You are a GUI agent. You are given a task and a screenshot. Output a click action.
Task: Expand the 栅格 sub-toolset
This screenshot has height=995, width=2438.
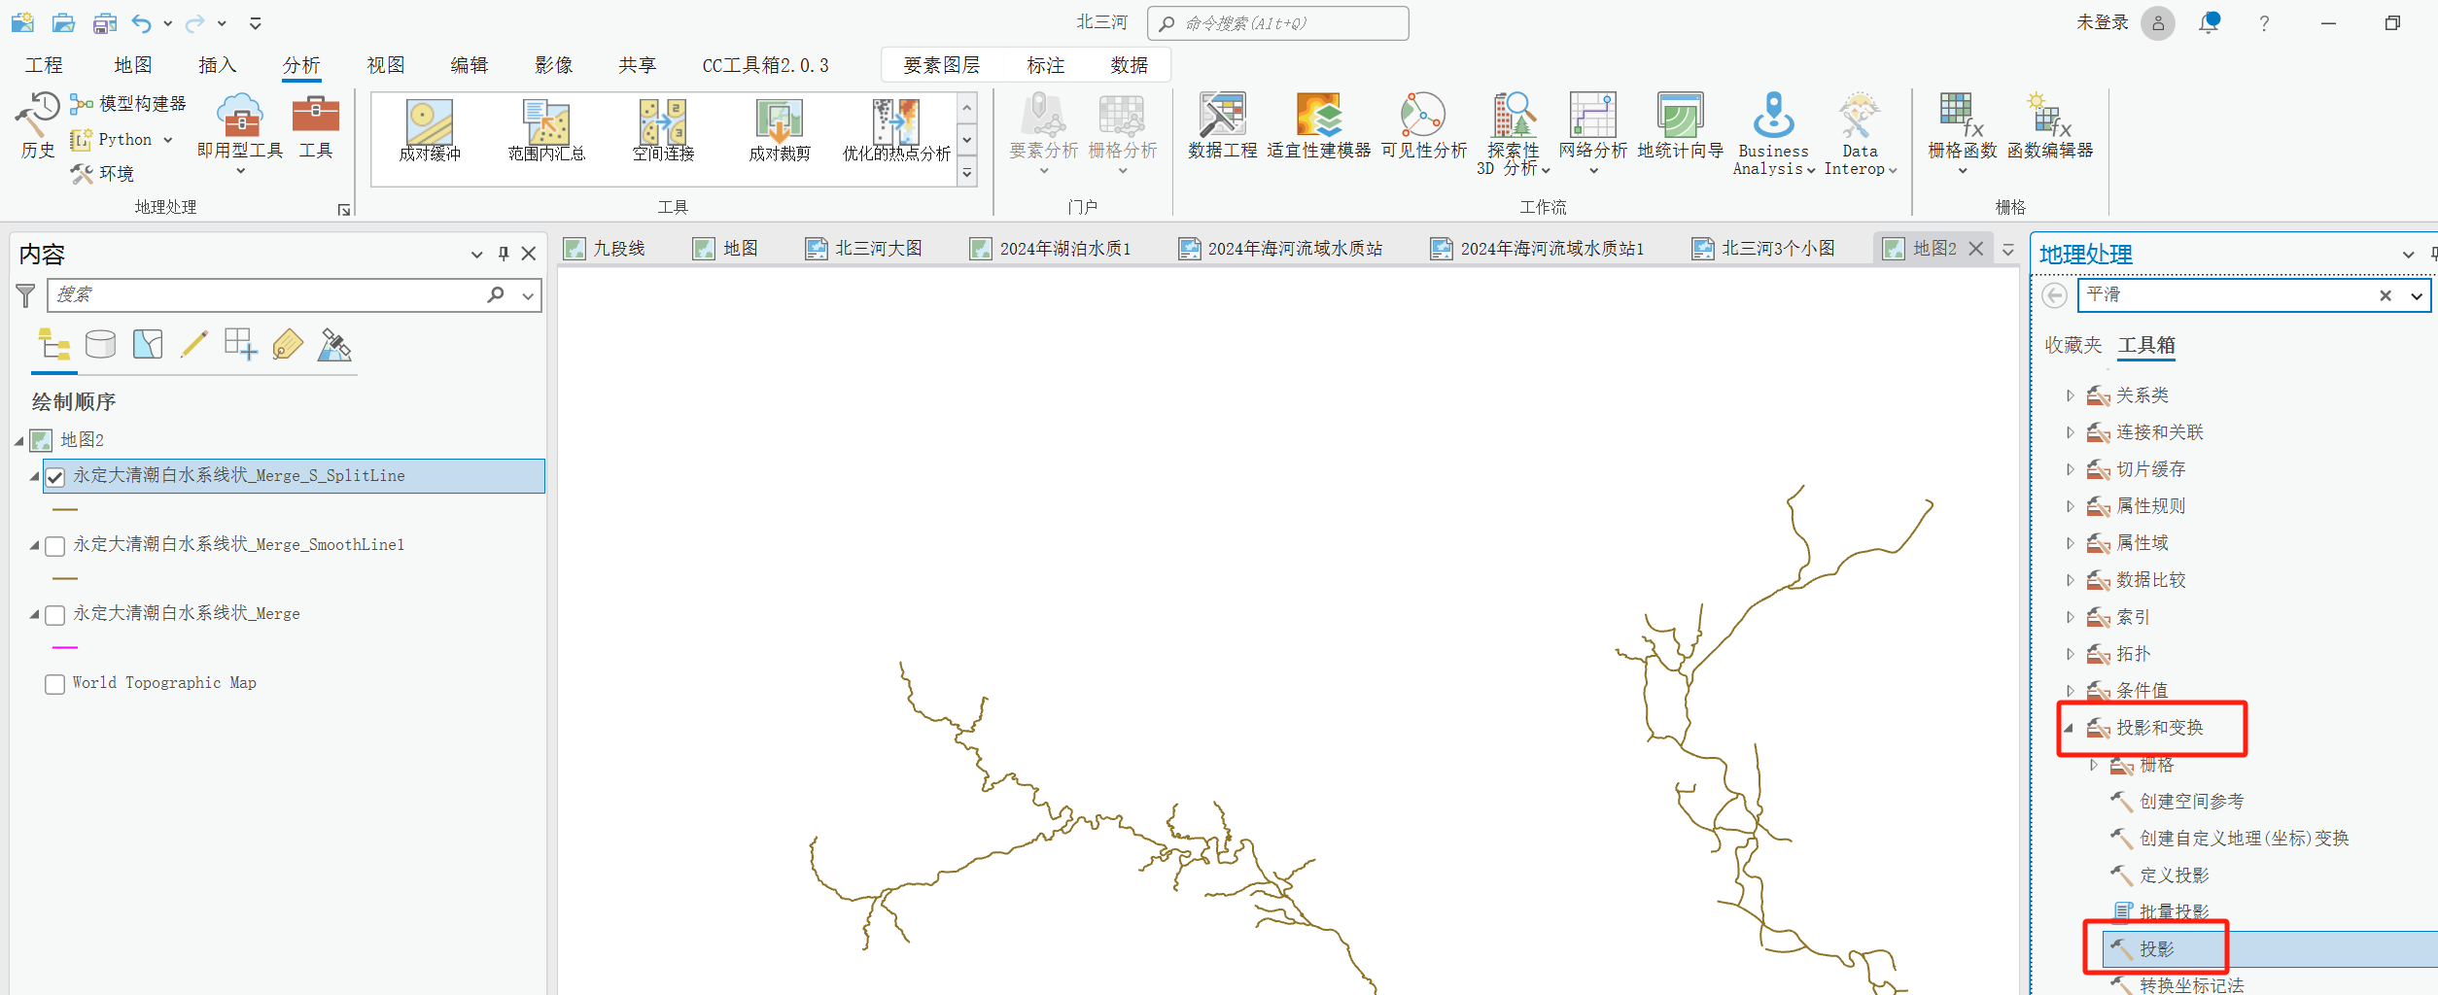pos(2093,765)
